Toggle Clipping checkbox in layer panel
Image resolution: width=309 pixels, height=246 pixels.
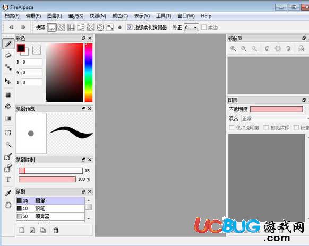pos(266,128)
